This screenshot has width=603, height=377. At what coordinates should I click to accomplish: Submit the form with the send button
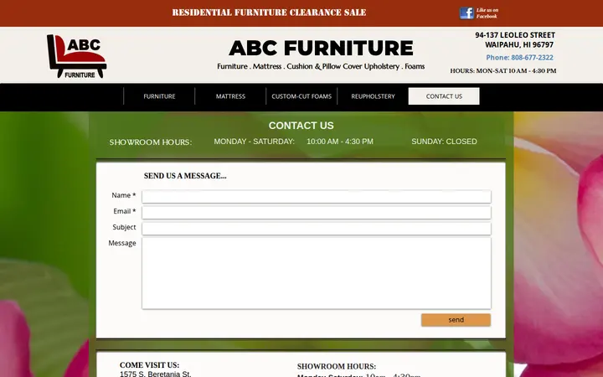tap(456, 320)
